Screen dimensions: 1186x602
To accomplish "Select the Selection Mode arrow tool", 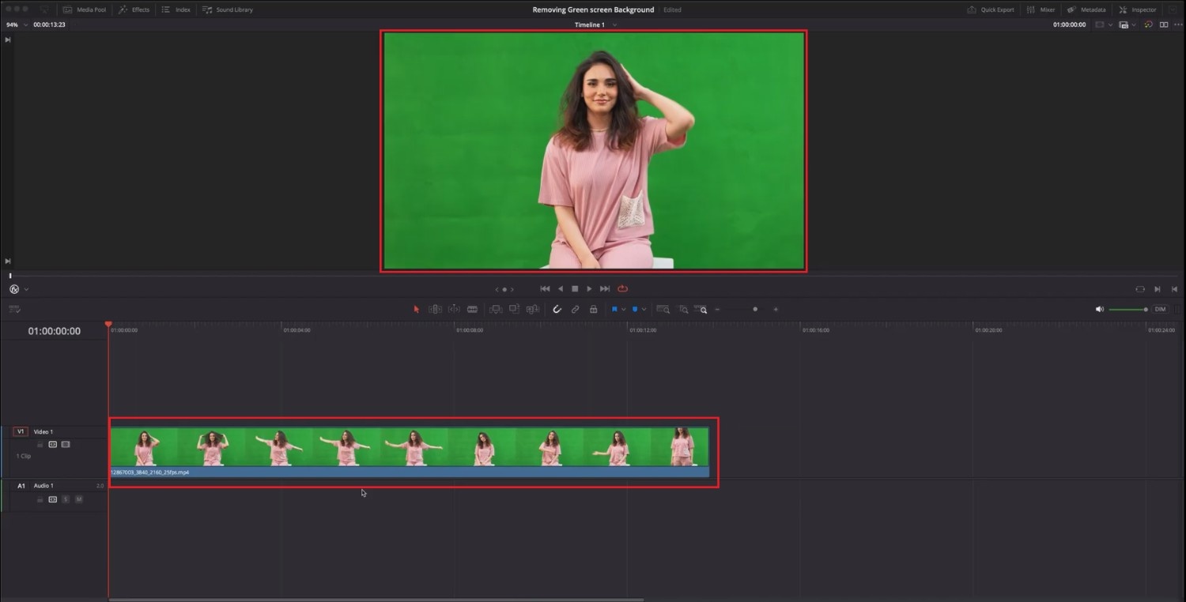I will pos(417,310).
